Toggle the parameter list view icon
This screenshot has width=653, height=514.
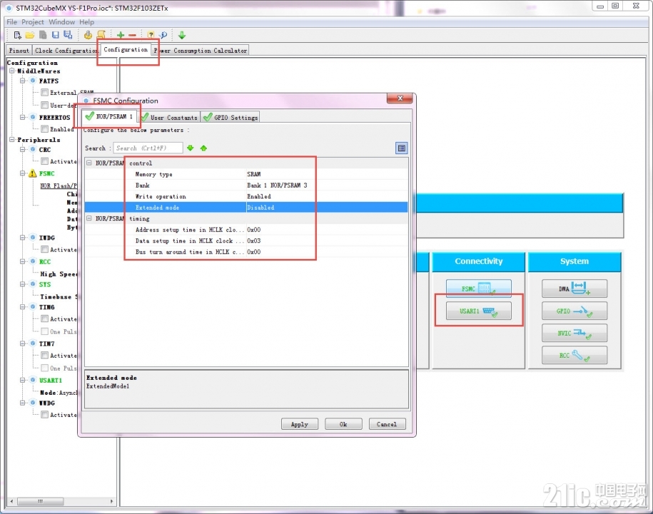point(402,148)
